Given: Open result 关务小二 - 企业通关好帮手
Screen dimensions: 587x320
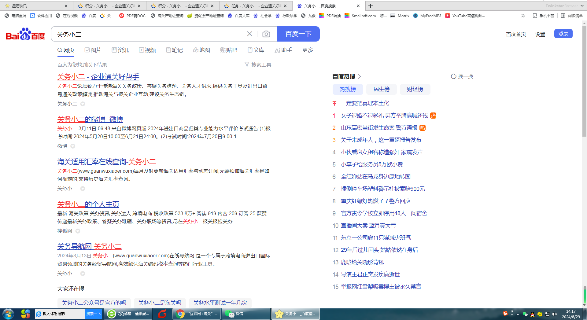Looking at the screenshot, I should point(98,77).
